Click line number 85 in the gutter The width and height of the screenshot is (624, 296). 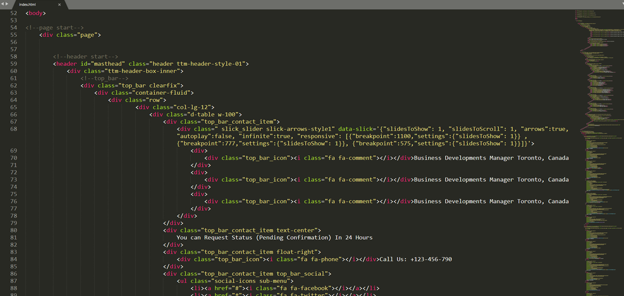pos(13,266)
